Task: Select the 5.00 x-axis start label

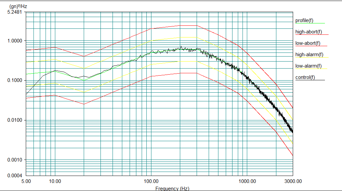Action: click(26, 181)
